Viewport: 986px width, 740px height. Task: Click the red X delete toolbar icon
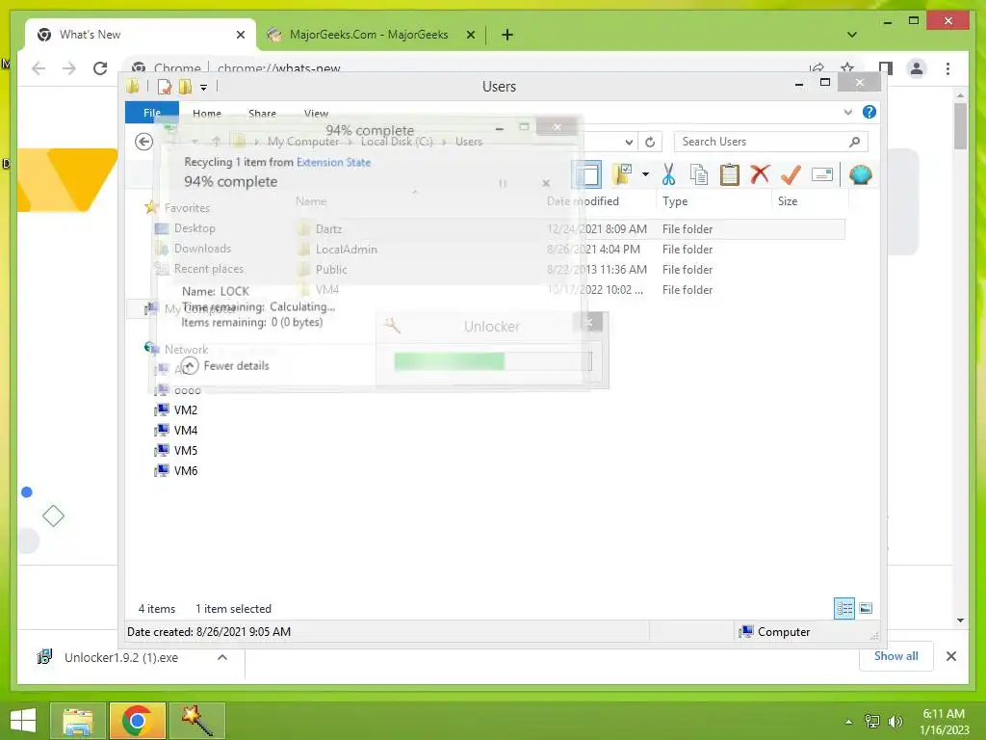coord(760,173)
